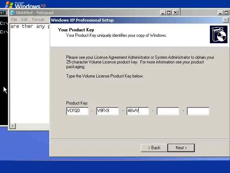The height and width of the screenshot is (173, 230).
Task: Click the command prompt window icon
Action: (x=3, y=13)
